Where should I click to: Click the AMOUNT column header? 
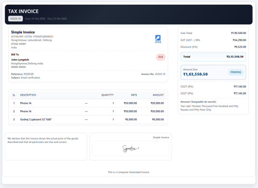click(158, 95)
